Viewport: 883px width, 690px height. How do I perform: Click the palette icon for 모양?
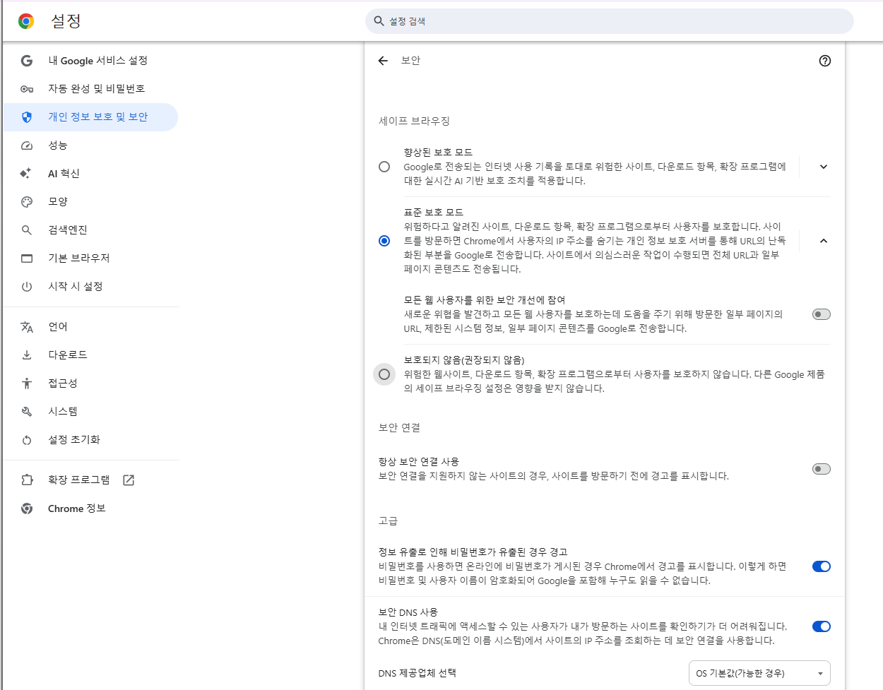click(x=27, y=202)
